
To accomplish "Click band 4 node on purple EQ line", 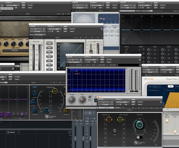I will pos(17,99).
